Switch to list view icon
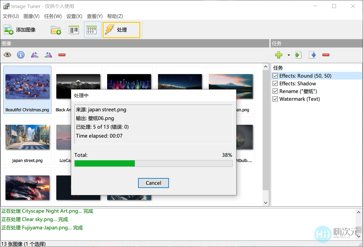363x247 pixels. (x=74, y=29)
